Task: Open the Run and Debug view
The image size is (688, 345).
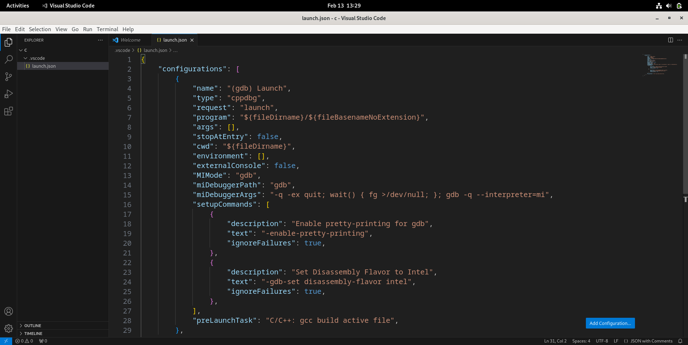Action: (x=9, y=94)
